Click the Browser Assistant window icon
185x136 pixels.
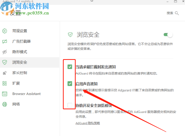(x=4, y=94)
